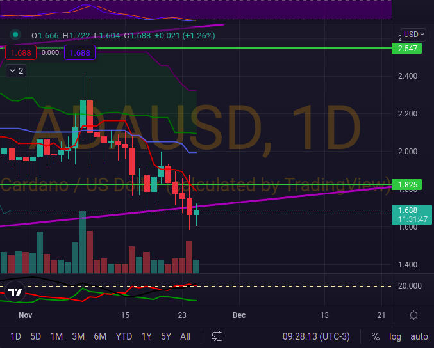Click the OHLC close value C1.688
Viewport: 434px width, 348px height.
pyautogui.click(x=137, y=36)
